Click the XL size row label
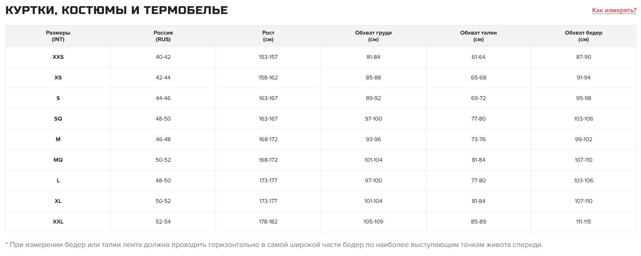Image resolution: width=641 pixels, height=256 pixels. pos(58,201)
